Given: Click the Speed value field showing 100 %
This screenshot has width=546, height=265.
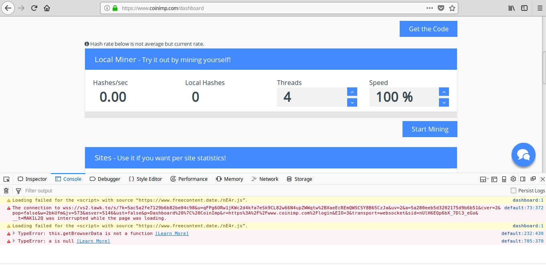Looking at the screenshot, I should (x=404, y=97).
